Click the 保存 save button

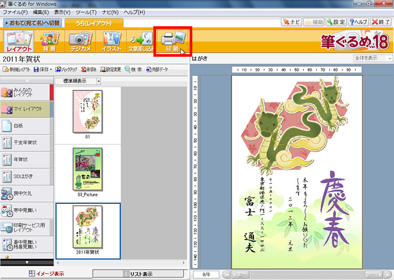[41, 69]
